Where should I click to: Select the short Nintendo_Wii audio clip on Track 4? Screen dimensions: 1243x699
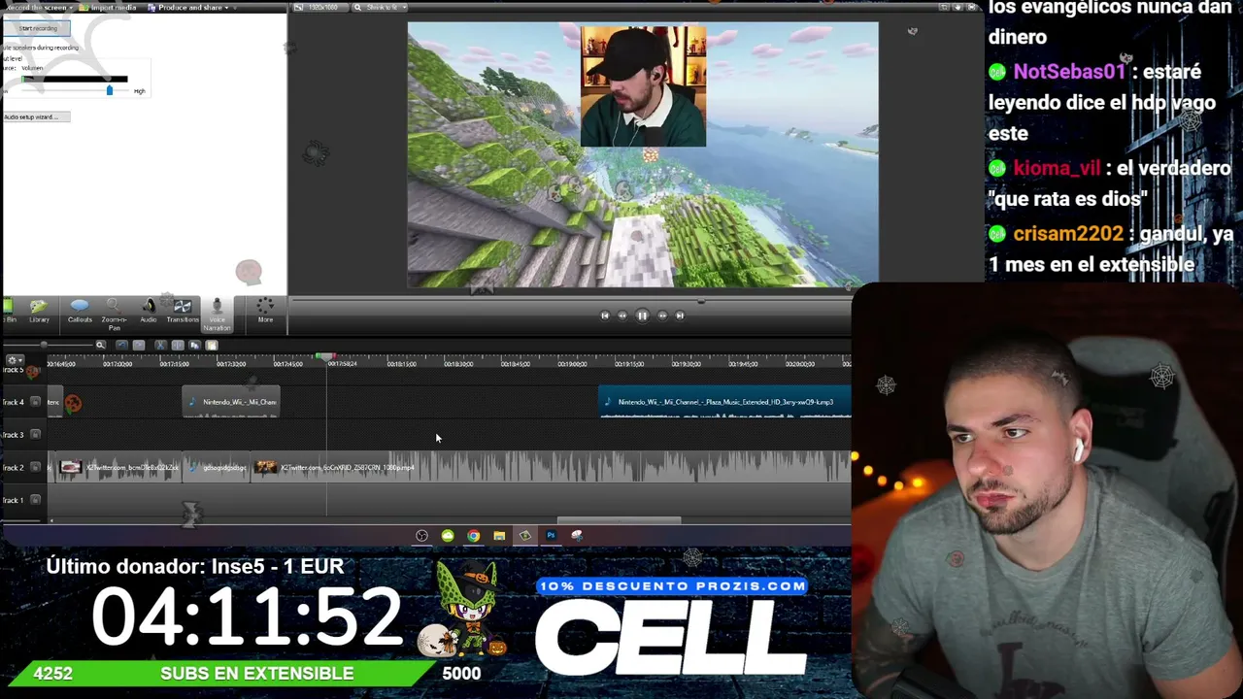point(231,402)
